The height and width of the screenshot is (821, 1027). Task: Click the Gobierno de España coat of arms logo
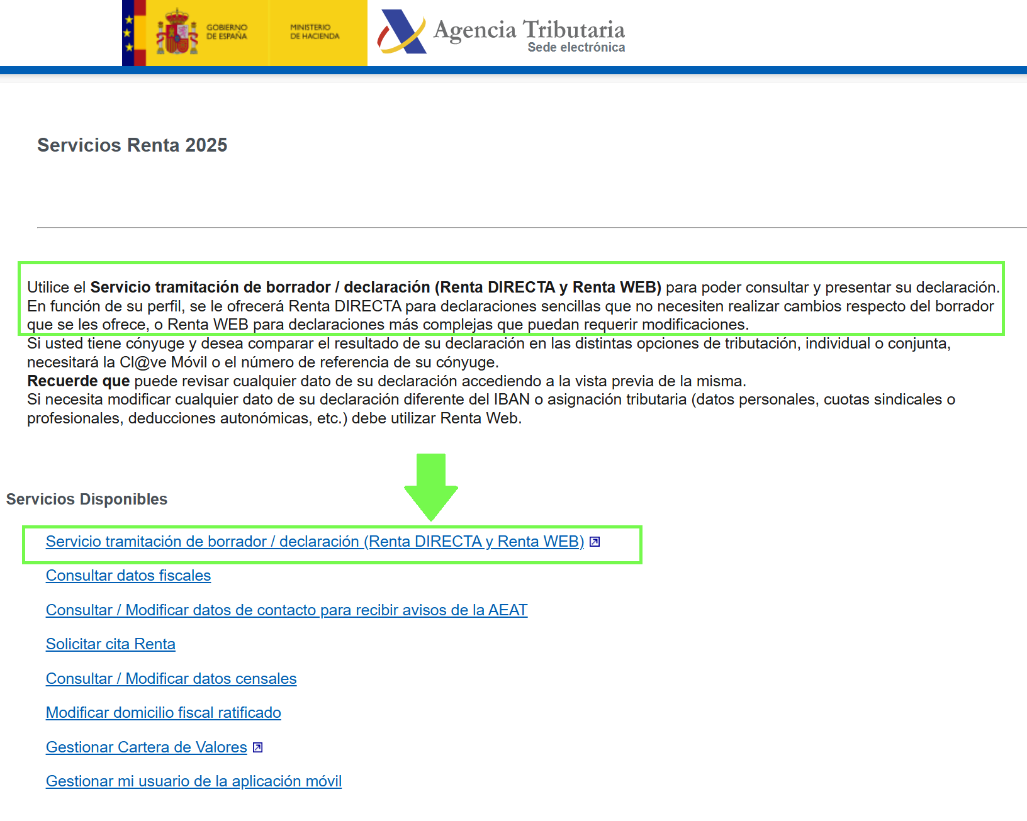point(177,31)
